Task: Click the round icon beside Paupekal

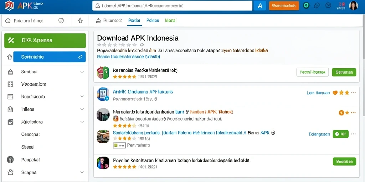Action: click(10, 160)
